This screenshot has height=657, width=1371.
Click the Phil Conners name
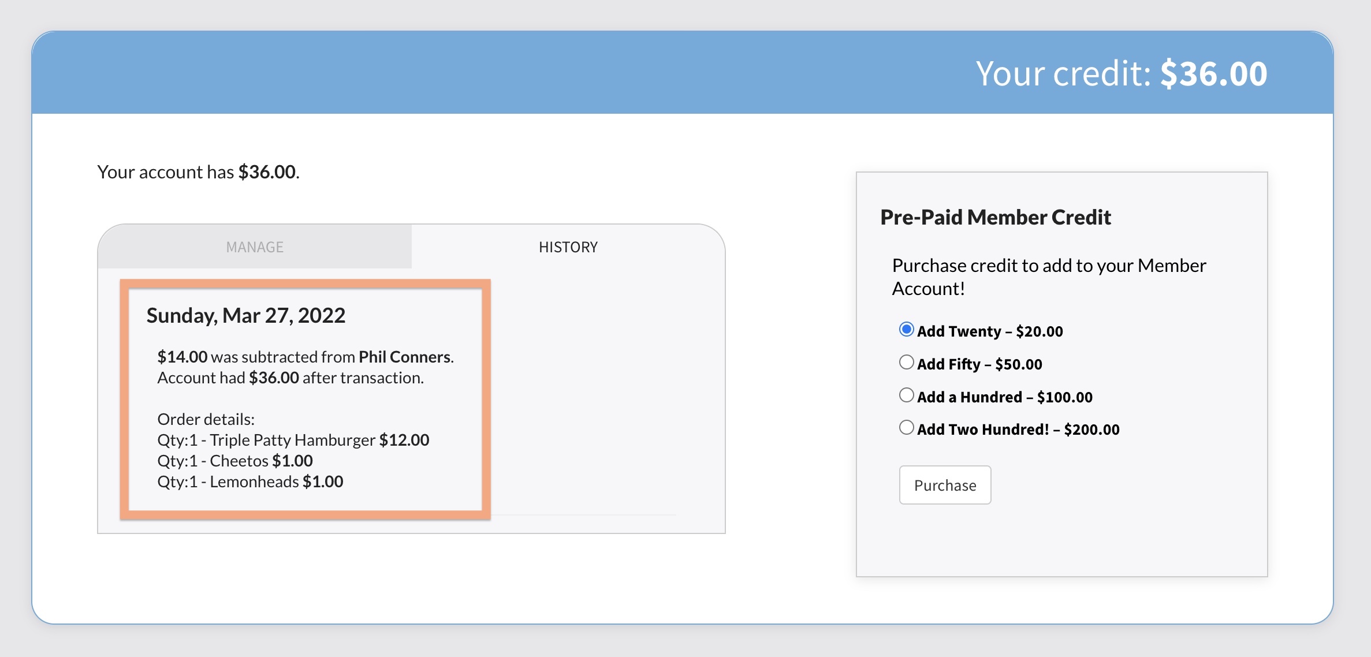(x=404, y=357)
